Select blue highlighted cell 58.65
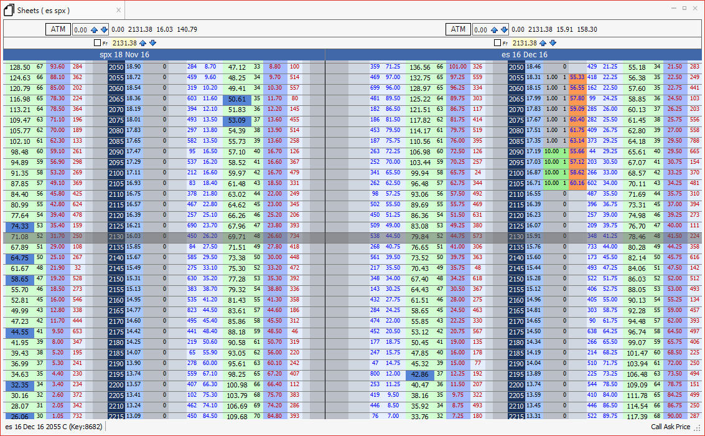 pos(20,279)
